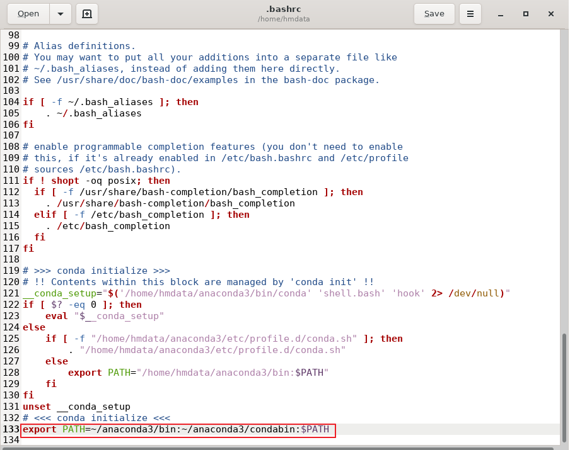Image resolution: width=570 pixels, height=450 pixels.
Task: Click the '. ~/.bash_aliases' line 105
Action: point(93,113)
